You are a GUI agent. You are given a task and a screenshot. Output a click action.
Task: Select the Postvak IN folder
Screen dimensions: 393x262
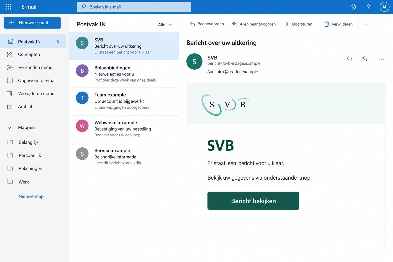pos(33,41)
